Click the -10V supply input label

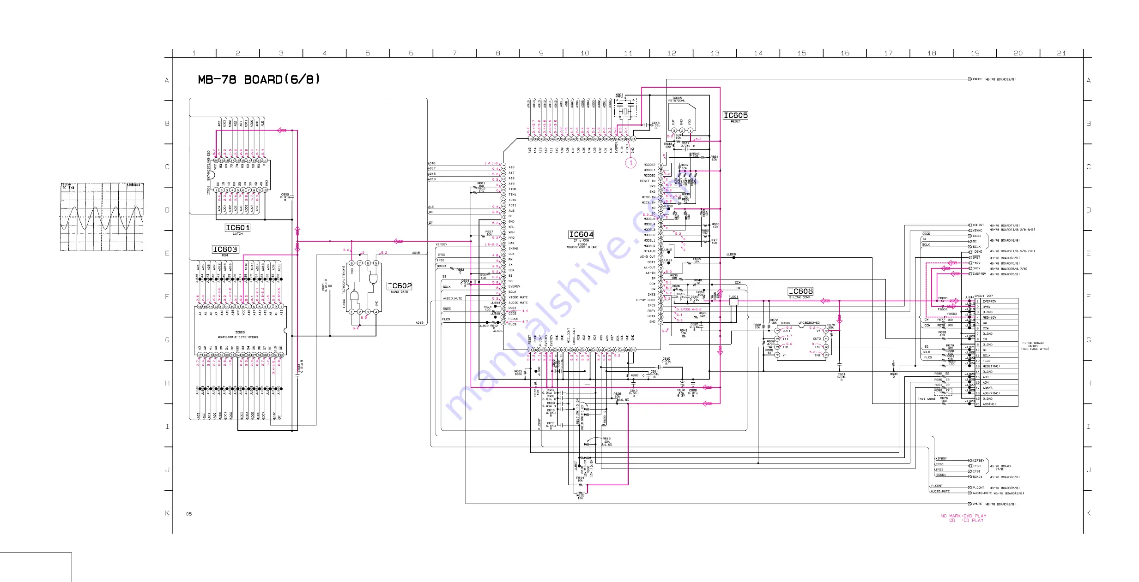[x=977, y=263]
